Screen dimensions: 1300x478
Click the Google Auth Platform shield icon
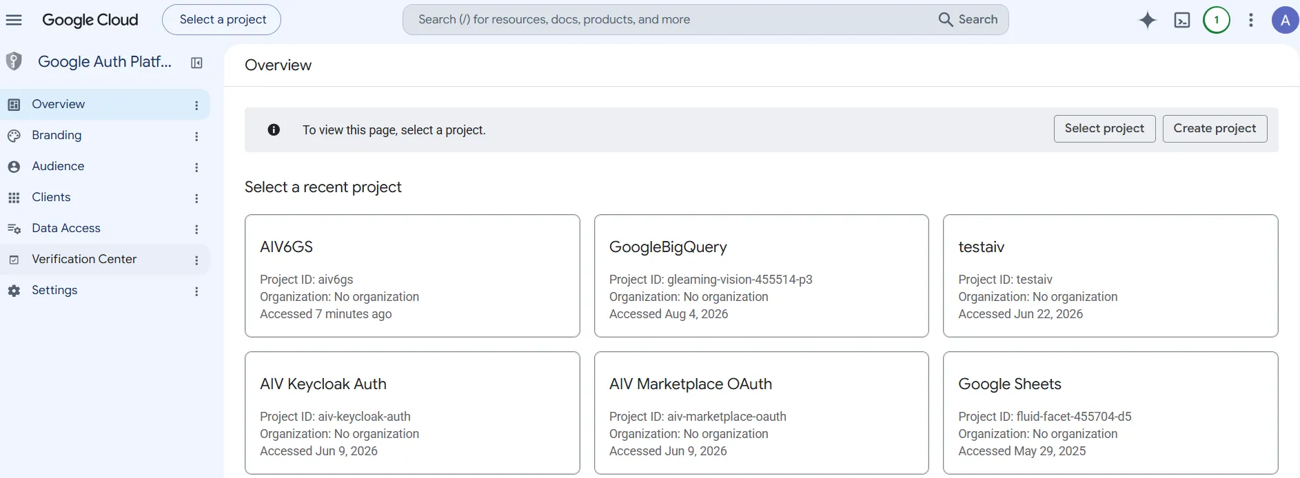14,61
